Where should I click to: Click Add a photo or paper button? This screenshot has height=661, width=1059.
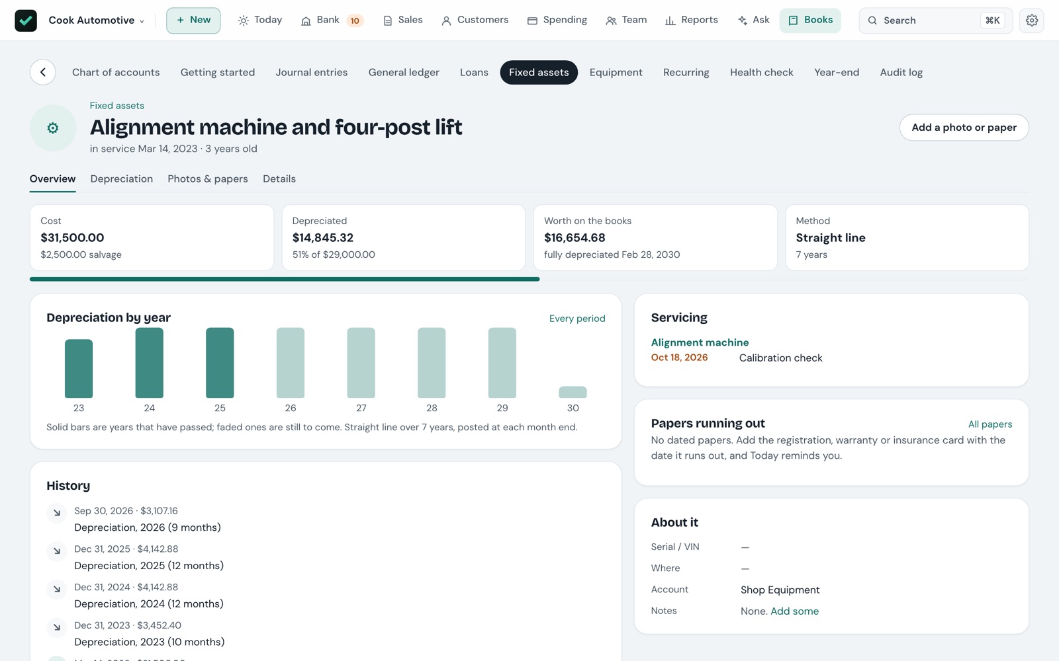click(x=964, y=128)
